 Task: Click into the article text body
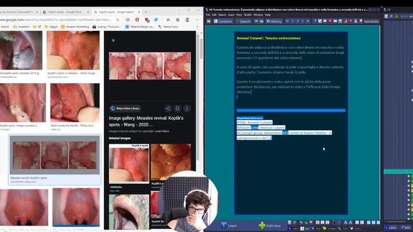click(x=290, y=70)
